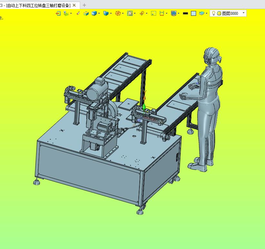
Task: Expand arrow next to polyhedron mesh icon
Action: (123, 13)
